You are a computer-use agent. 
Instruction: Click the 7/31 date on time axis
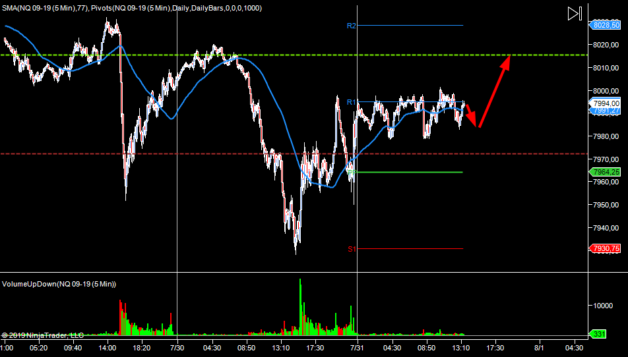pyautogui.click(x=357, y=347)
